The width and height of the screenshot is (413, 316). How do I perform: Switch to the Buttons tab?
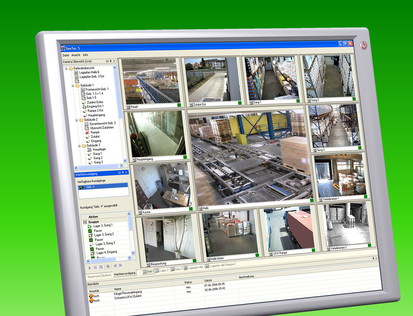(107, 275)
